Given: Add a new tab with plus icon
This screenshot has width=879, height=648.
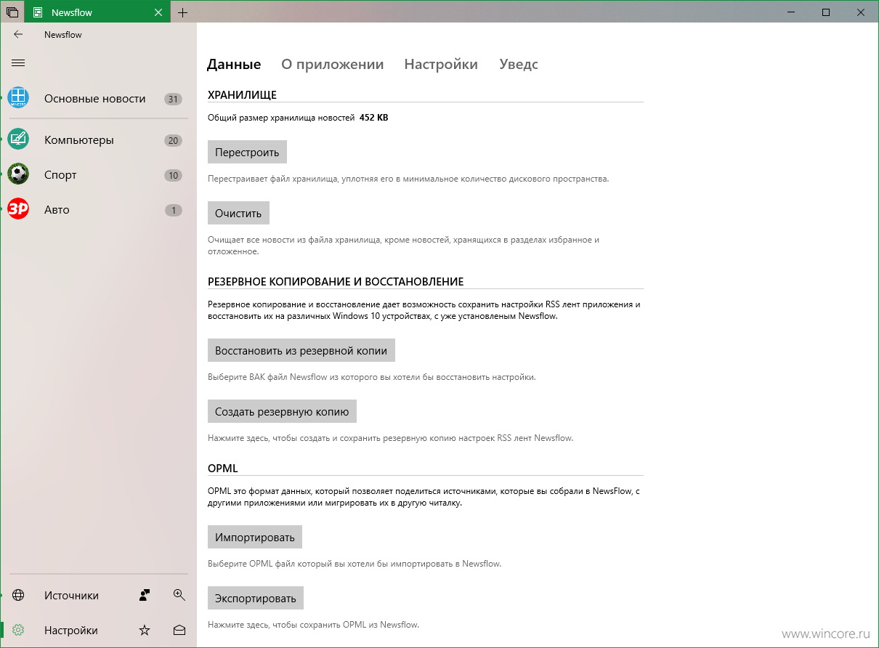Looking at the screenshot, I should (182, 12).
